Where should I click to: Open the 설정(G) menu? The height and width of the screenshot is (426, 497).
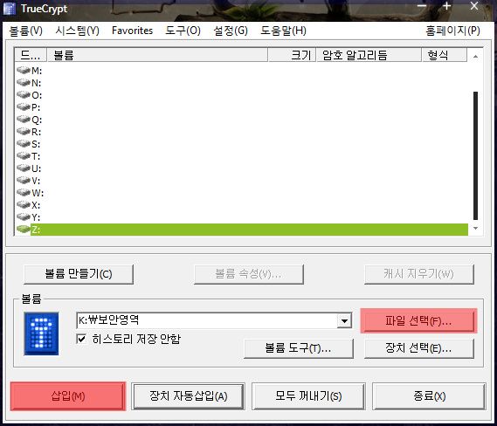(x=231, y=31)
